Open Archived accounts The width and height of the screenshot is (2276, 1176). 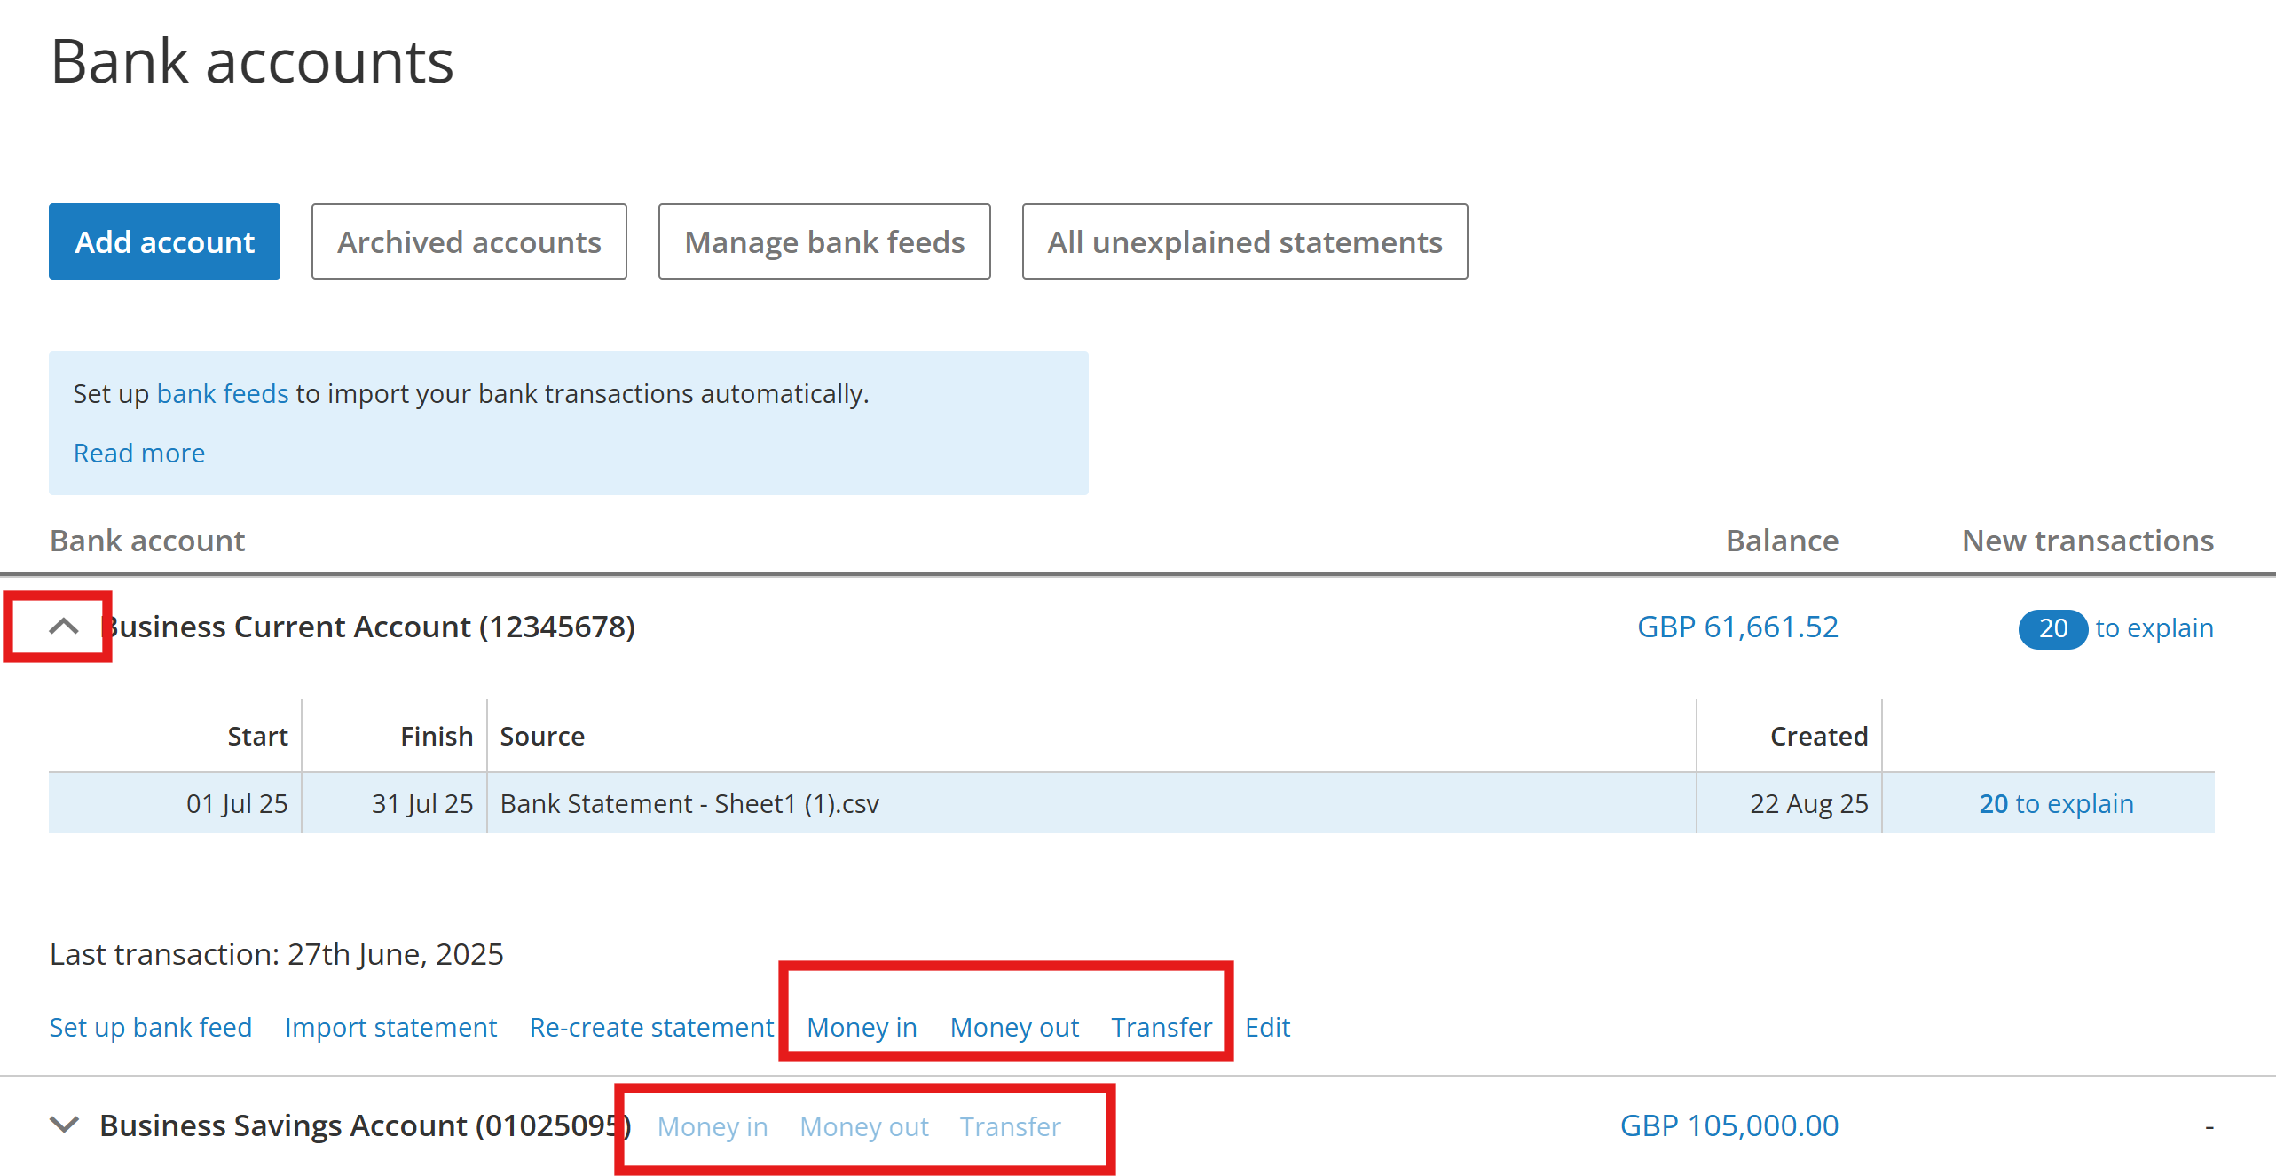[x=469, y=241]
